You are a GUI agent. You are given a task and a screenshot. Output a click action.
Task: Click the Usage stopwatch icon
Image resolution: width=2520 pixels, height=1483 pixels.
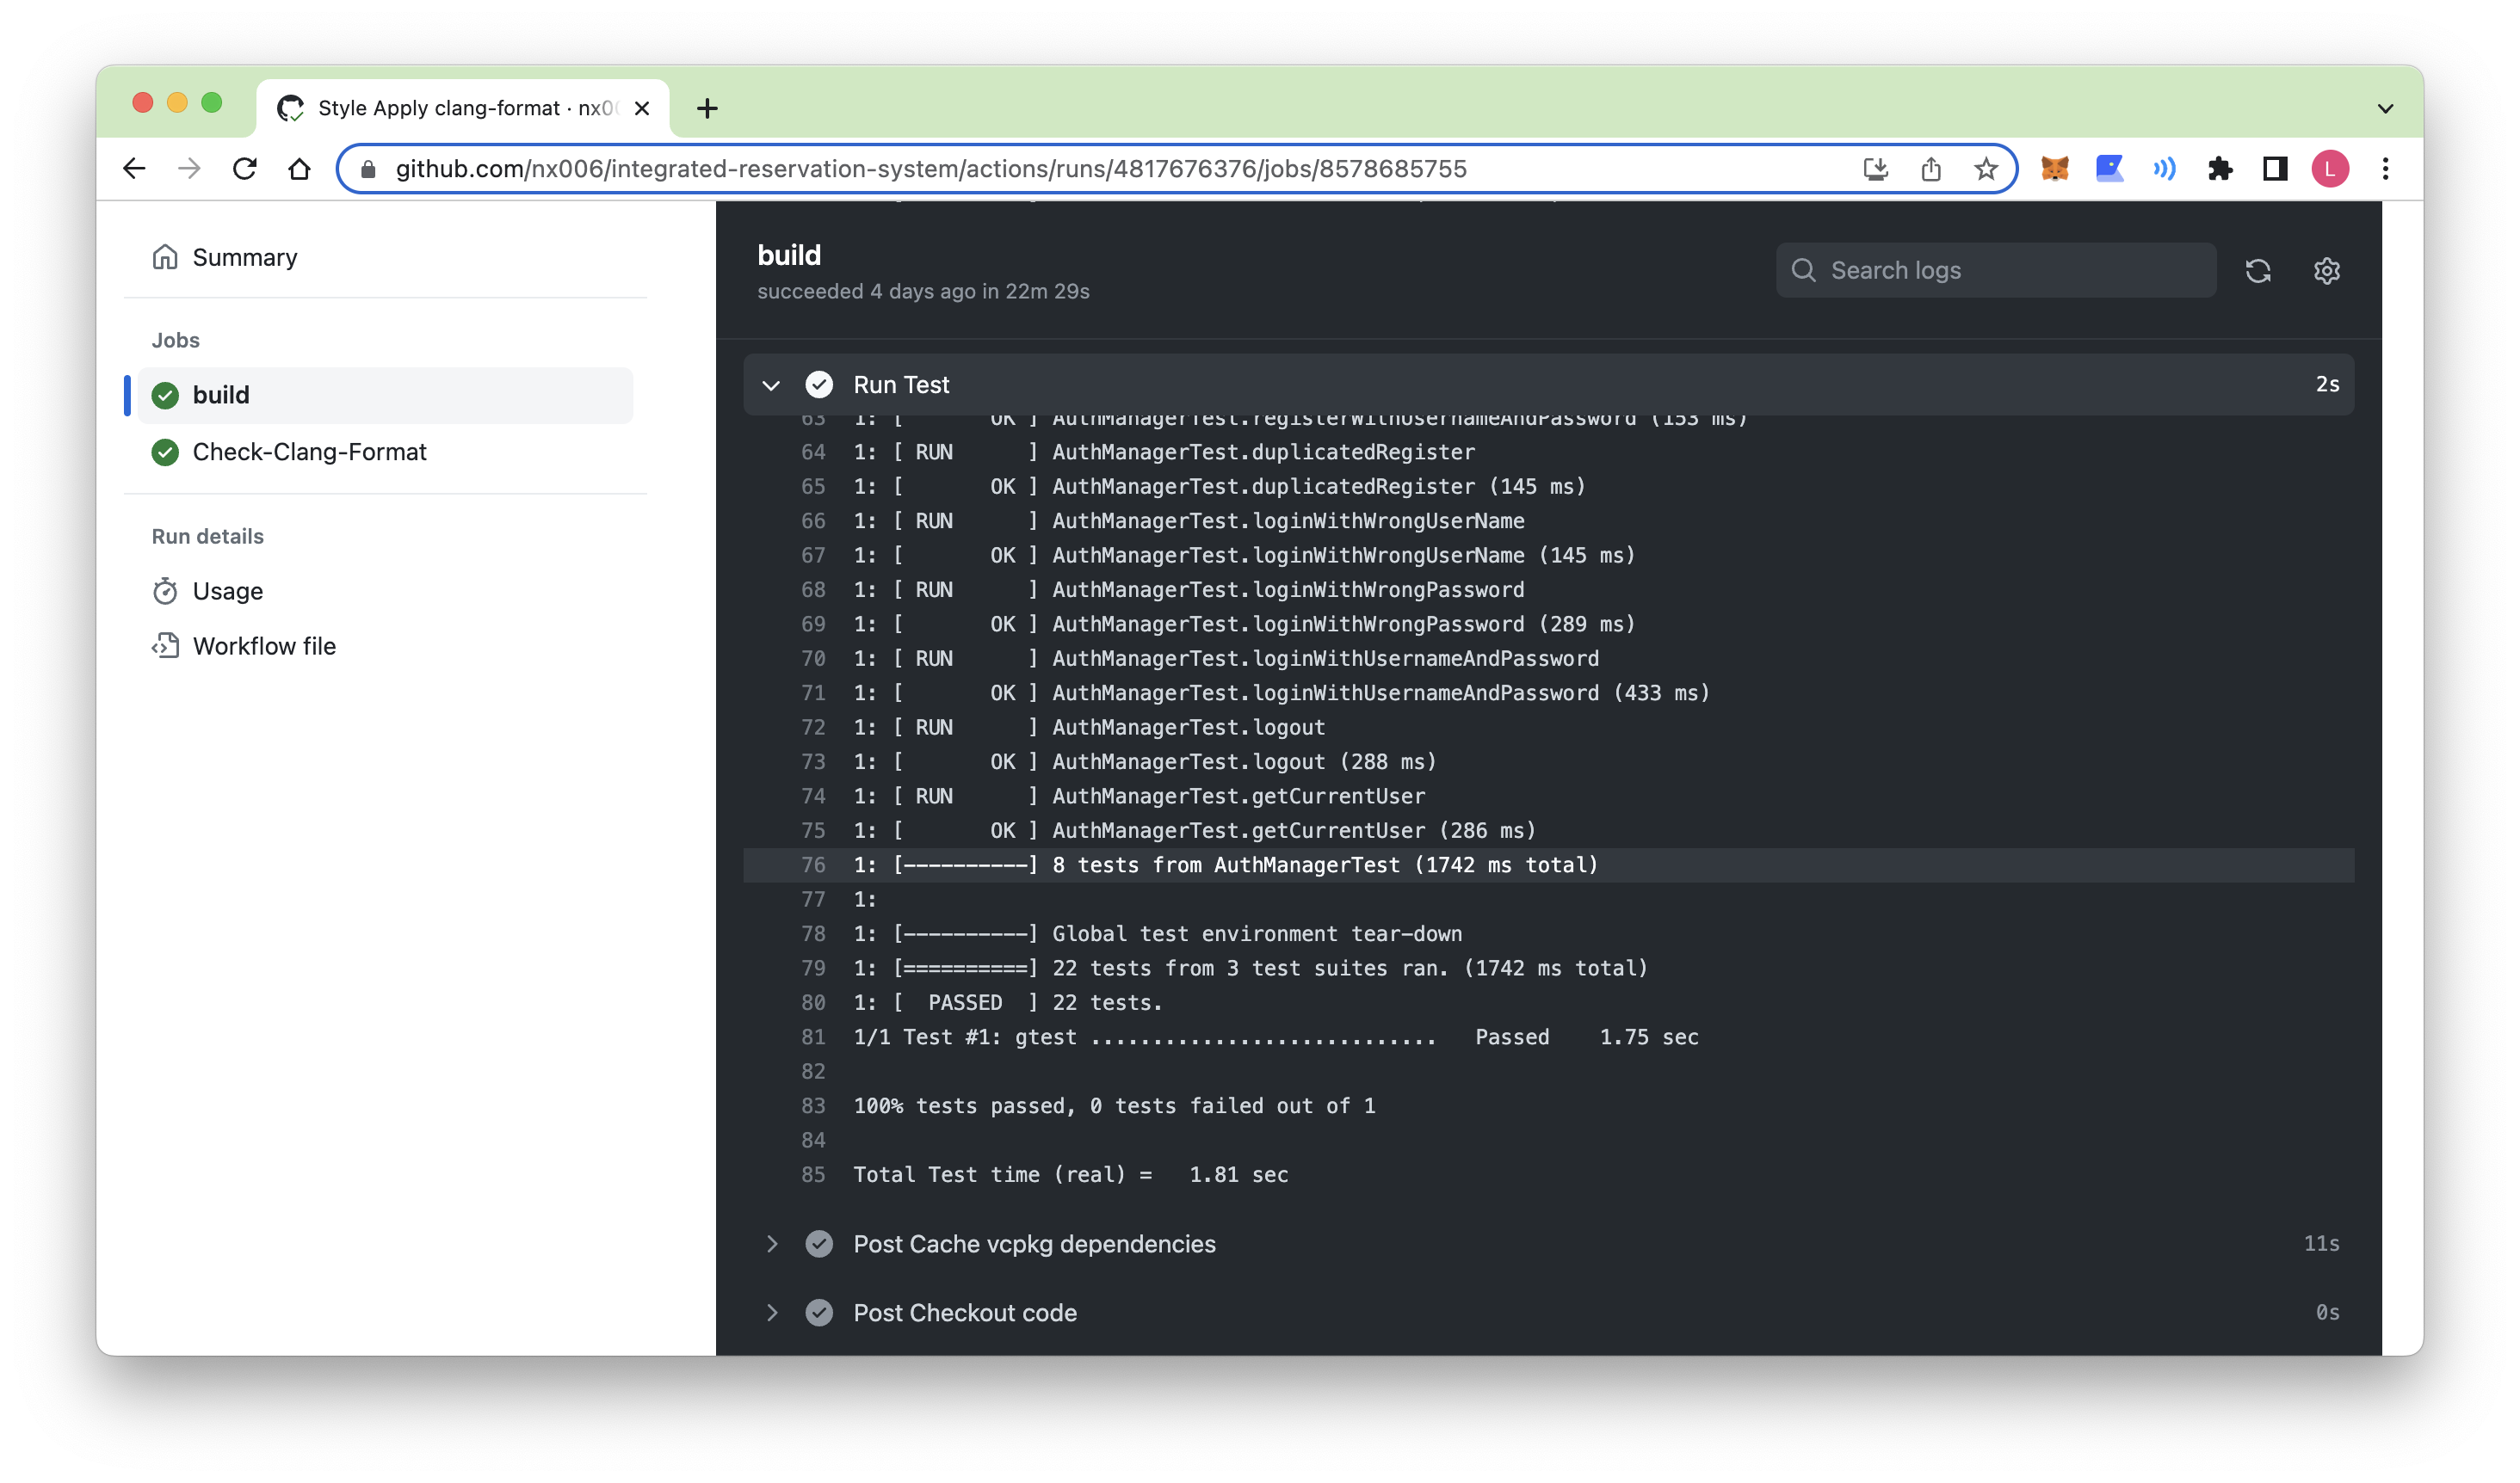coord(165,592)
